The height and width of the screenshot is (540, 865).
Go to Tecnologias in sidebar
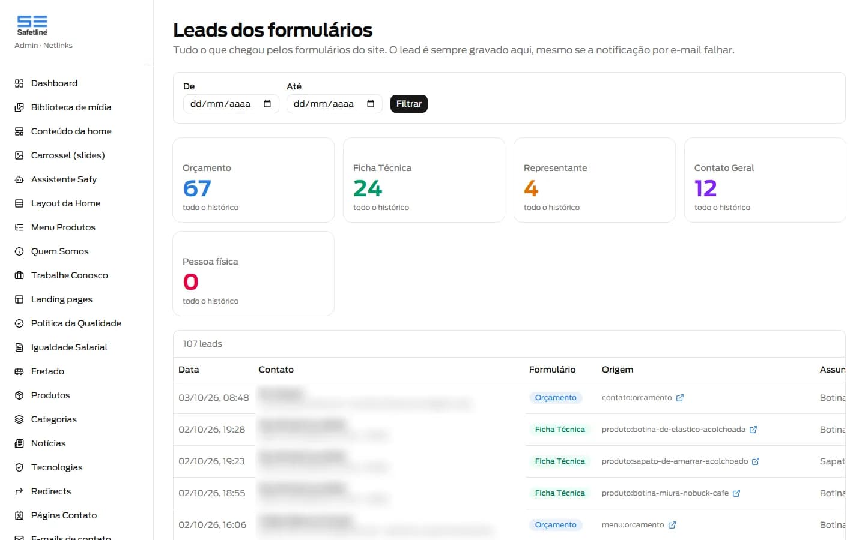pos(76,467)
